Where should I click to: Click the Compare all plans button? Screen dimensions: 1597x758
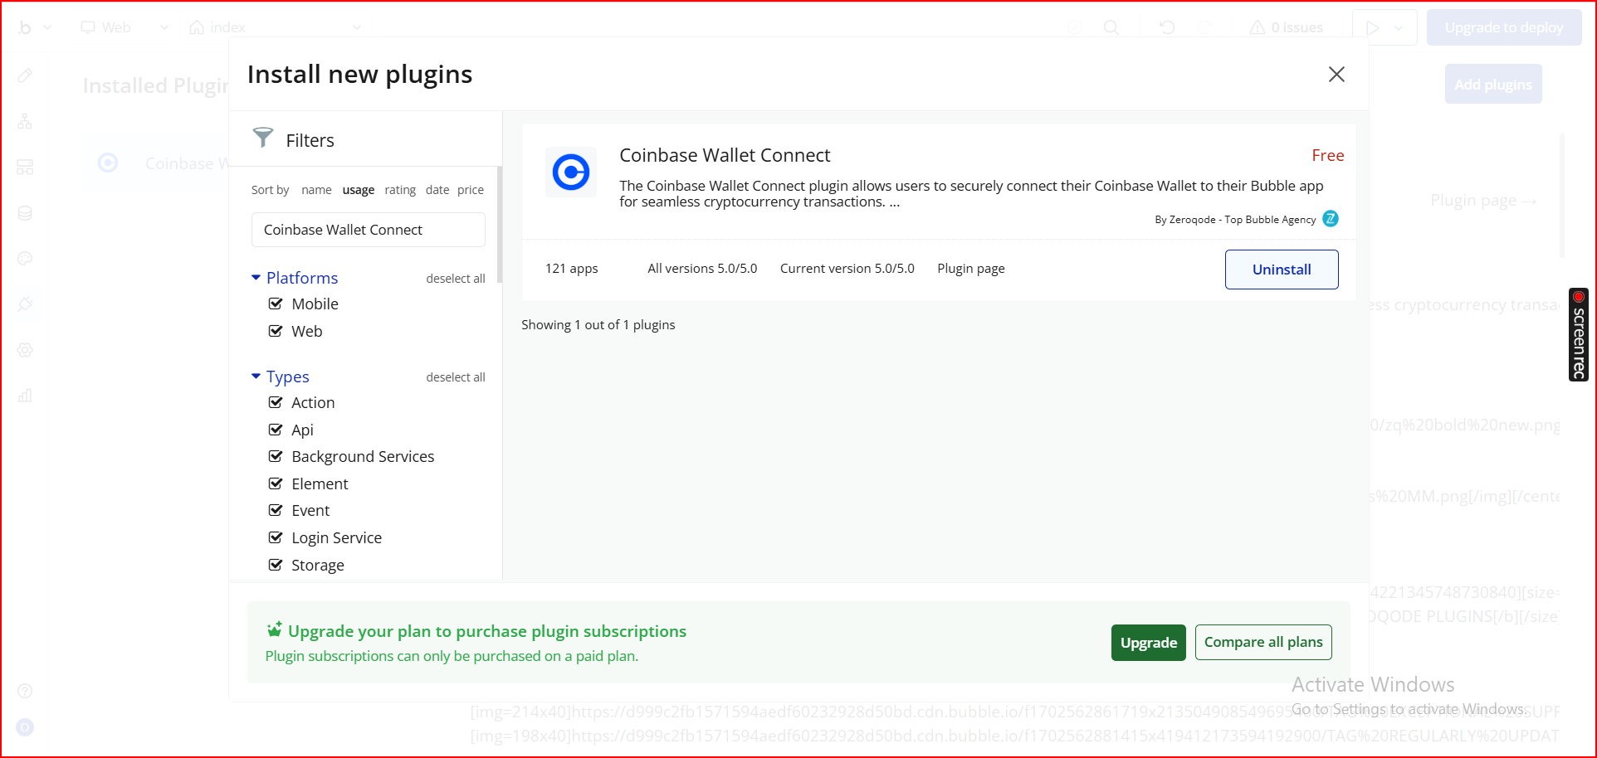coord(1262,643)
